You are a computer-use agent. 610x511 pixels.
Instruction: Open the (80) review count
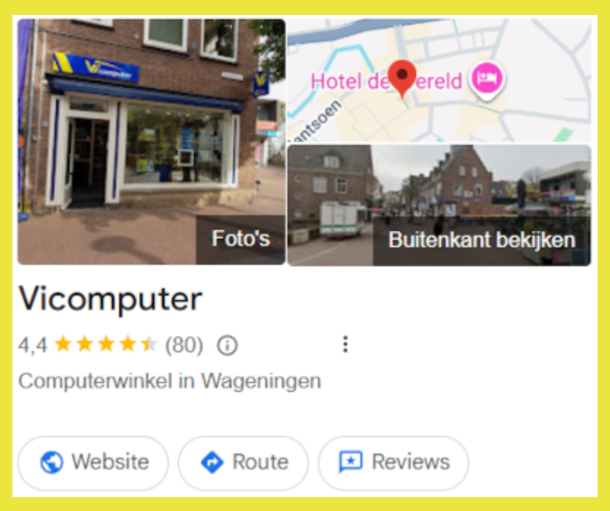point(184,345)
